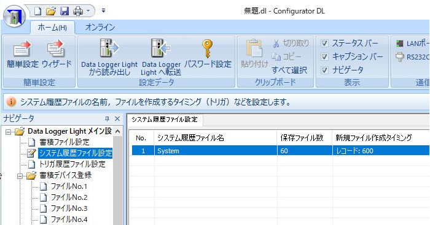The image size is (430, 225).
Task: Collapse Data Logger Light メイン設定 tree node
Action: (x=9, y=132)
